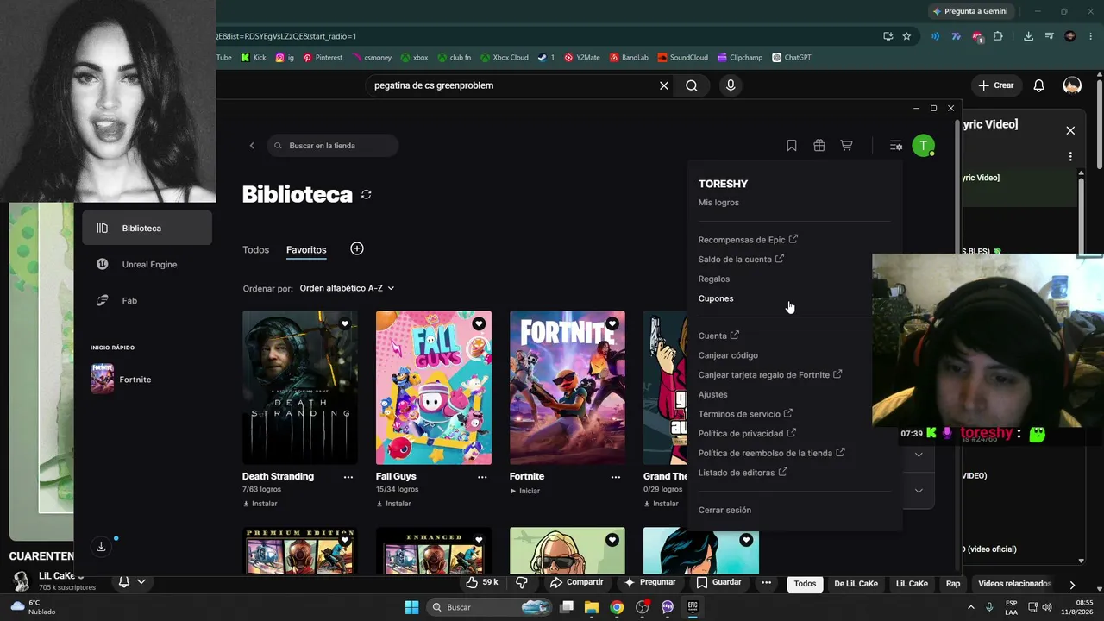Save the video with Guardar
This screenshot has width=1104, height=621.
click(719, 582)
